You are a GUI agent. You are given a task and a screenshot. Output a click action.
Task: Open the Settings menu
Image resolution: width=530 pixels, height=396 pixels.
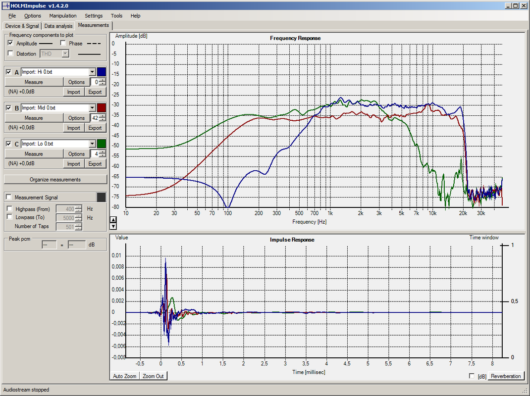pyautogui.click(x=94, y=16)
